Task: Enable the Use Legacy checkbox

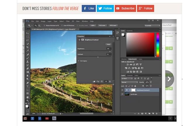Action: (x=79, y=61)
